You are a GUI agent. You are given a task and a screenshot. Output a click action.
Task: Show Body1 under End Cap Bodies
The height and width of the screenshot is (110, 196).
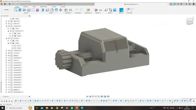[13, 46]
